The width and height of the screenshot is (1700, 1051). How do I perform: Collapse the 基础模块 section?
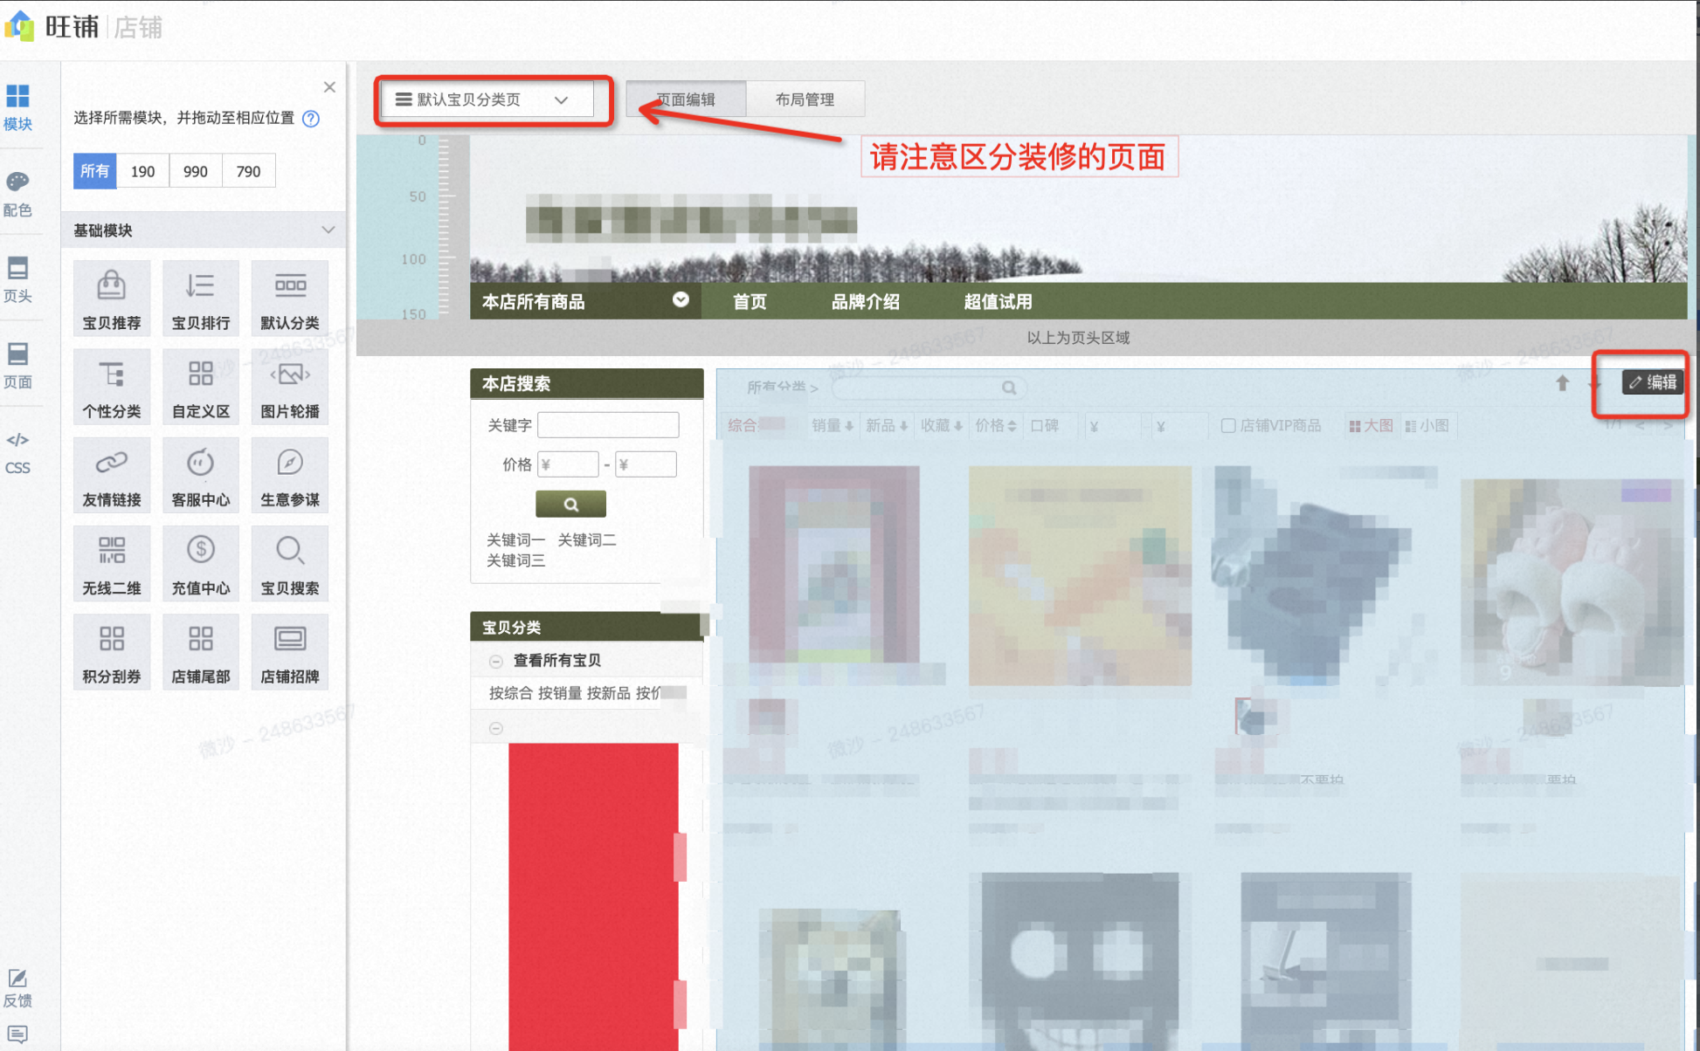[x=328, y=230]
